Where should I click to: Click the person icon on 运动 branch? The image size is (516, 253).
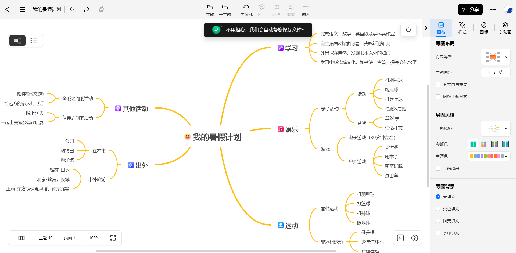point(281,225)
